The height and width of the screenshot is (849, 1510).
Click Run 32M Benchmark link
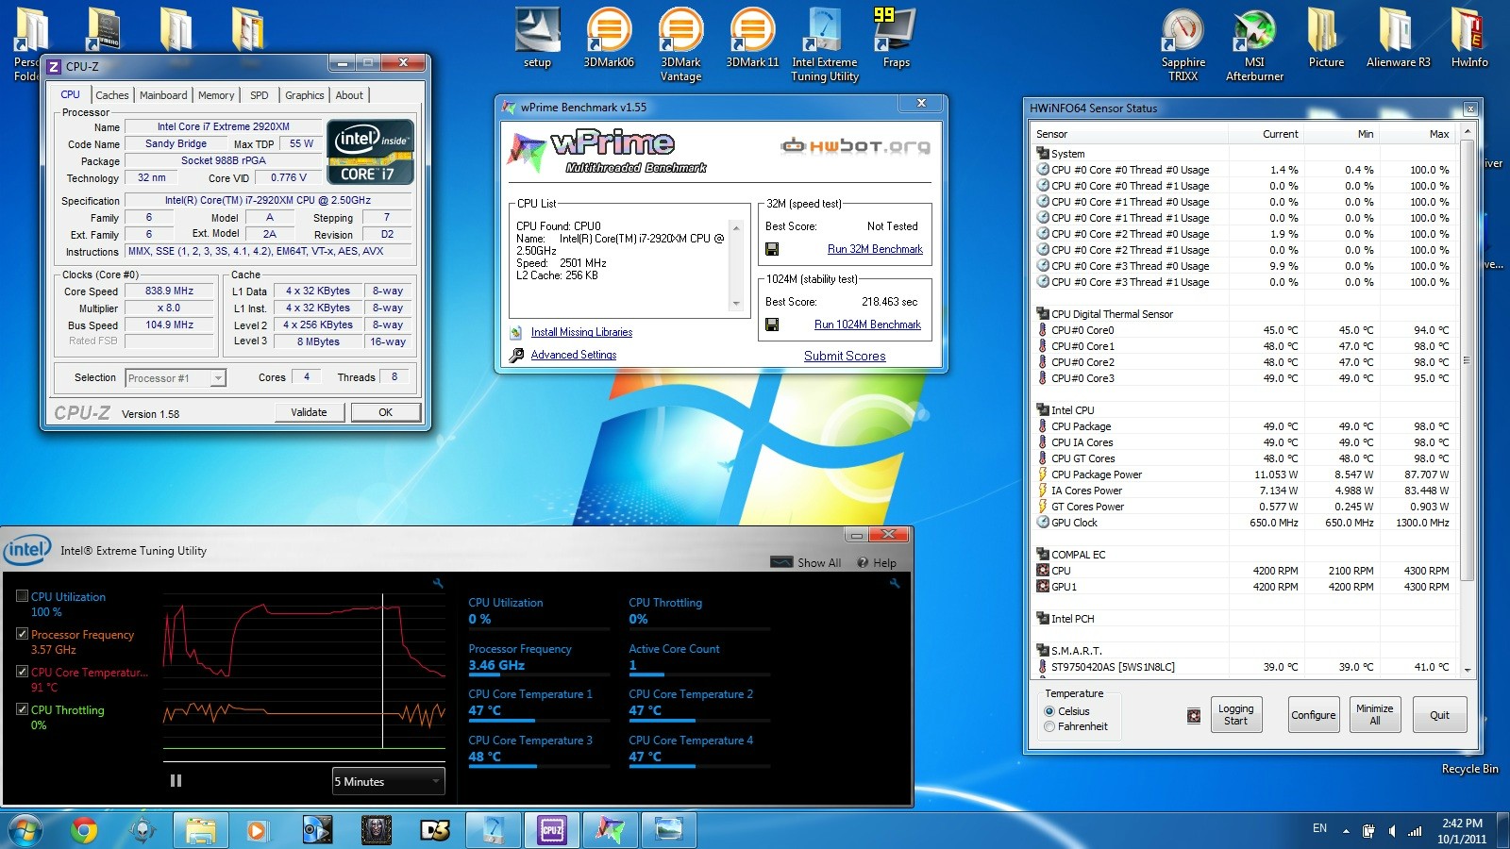click(x=875, y=249)
